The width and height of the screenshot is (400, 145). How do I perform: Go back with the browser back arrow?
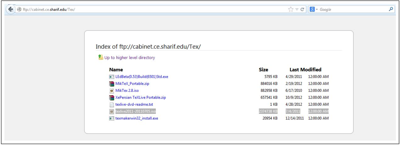click(x=11, y=9)
